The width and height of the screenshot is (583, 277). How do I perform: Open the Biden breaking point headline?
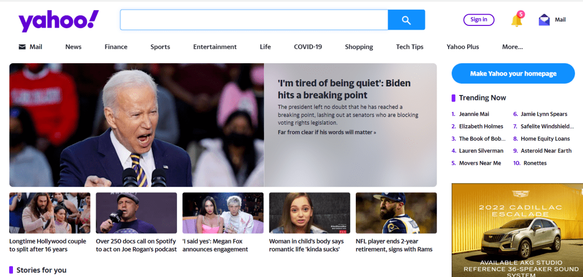344,89
